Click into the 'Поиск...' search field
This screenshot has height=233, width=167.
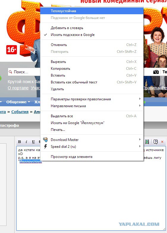[x=24, y=72]
